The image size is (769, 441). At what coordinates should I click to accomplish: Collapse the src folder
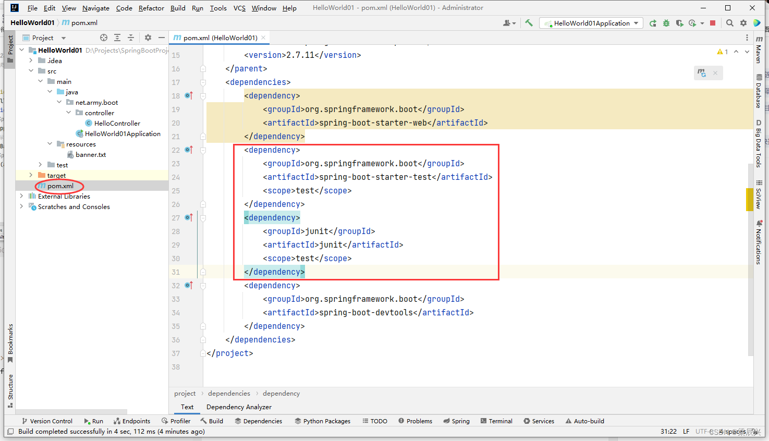[31, 71]
